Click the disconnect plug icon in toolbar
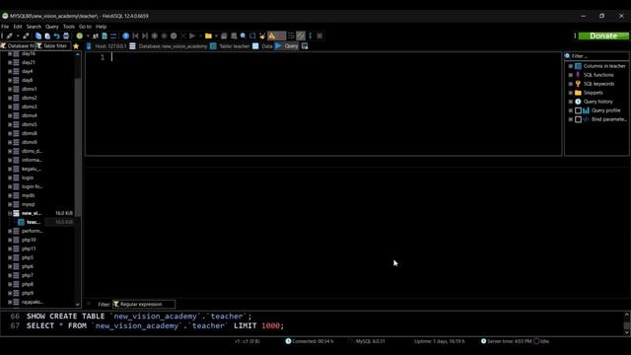The image size is (631, 355). tap(26, 35)
